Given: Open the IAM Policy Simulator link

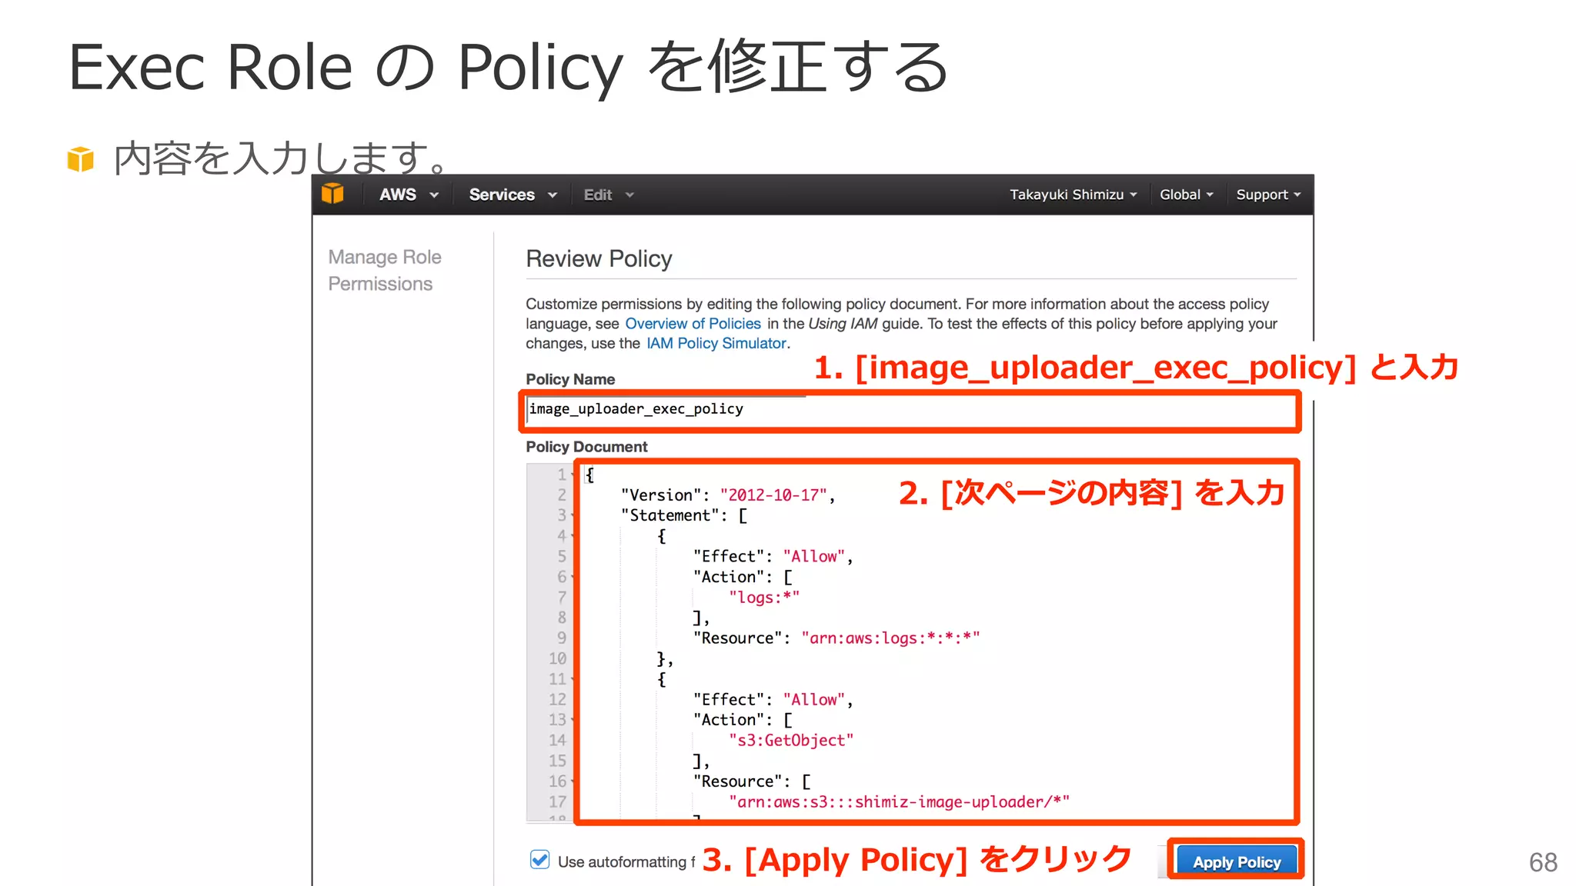Looking at the screenshot, I should (716, 343).
